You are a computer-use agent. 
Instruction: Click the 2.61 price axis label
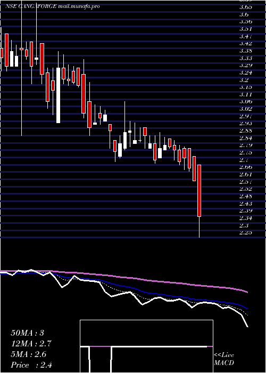pyautogui.click(x=246, y=174)
